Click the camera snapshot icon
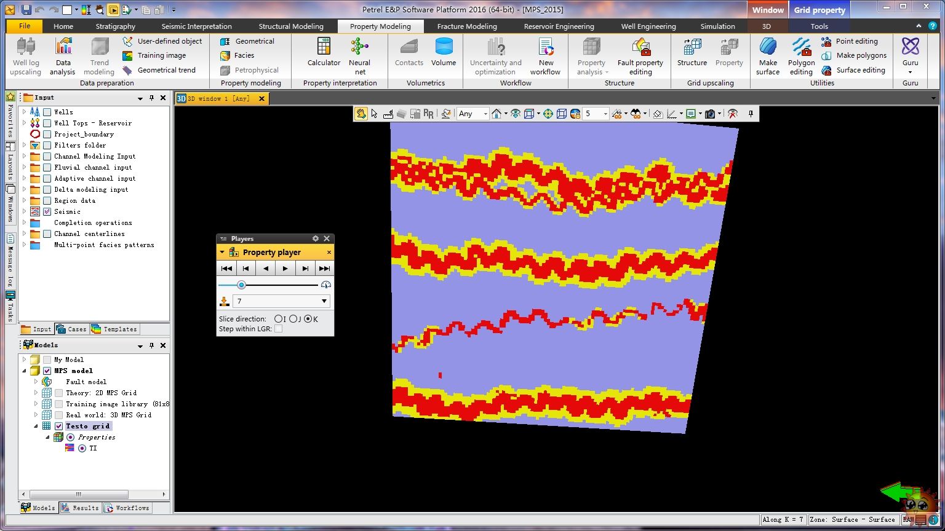 coord(709,114)
